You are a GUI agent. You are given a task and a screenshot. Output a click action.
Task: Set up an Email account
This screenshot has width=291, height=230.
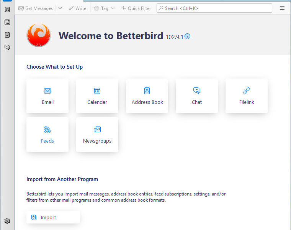coord(47,96)
